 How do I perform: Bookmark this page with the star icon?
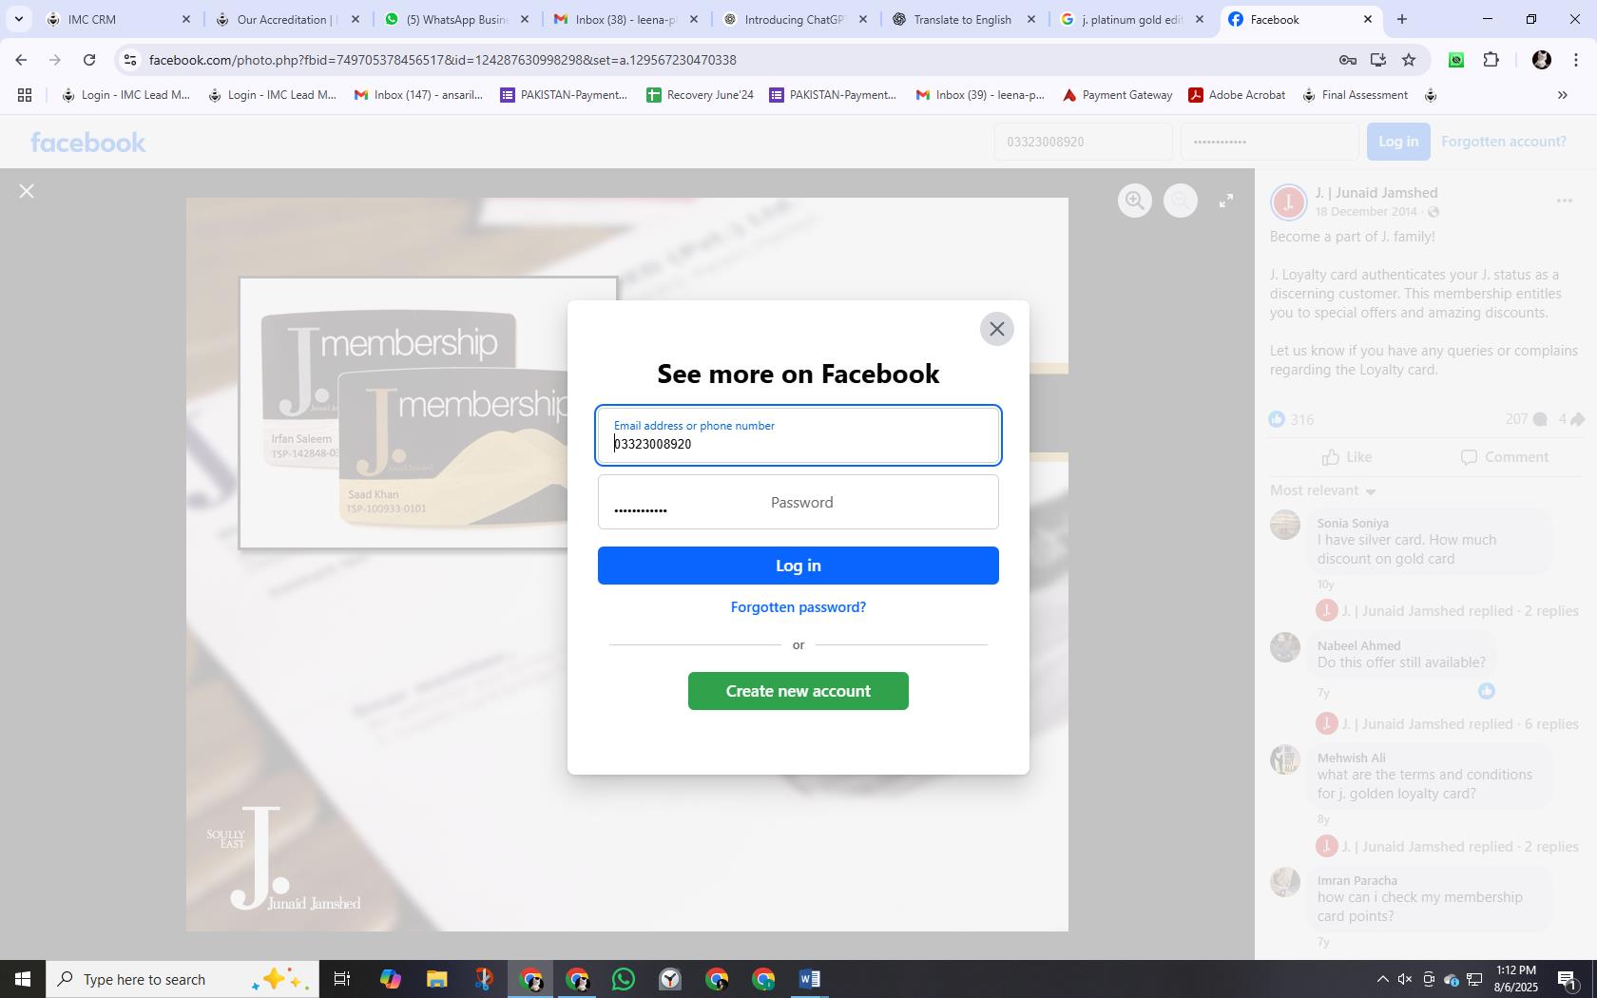(x=1409, y=60)
